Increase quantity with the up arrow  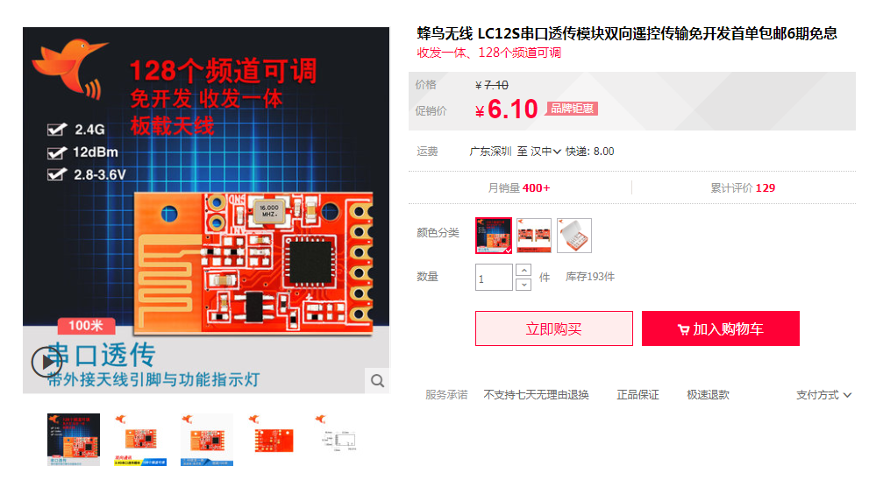coord(524,270)
